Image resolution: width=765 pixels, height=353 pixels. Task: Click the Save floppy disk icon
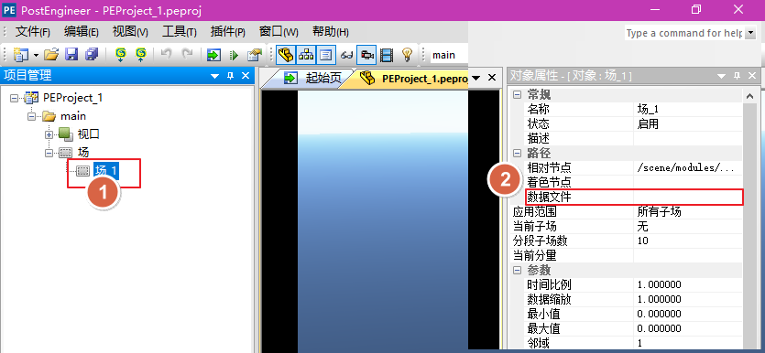point(71,55)
